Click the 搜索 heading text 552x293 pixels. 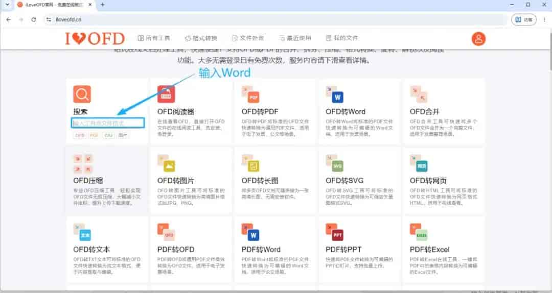coord(80,112)
